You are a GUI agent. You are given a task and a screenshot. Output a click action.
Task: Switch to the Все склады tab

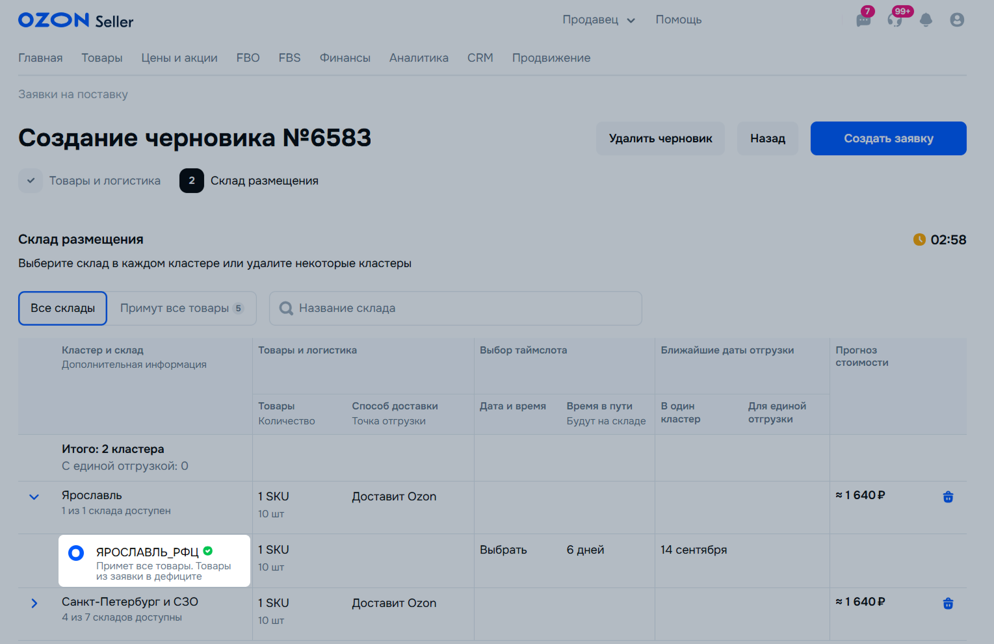point(63,308)
